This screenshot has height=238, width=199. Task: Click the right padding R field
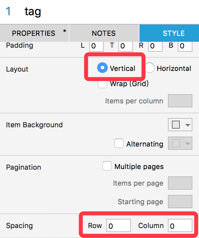coord(155,46)
